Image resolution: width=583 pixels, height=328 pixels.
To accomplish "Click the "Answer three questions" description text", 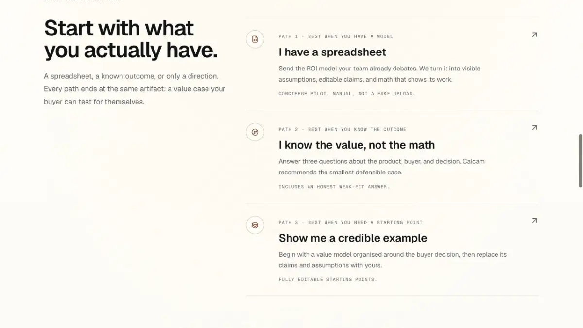I will point(382,167).
